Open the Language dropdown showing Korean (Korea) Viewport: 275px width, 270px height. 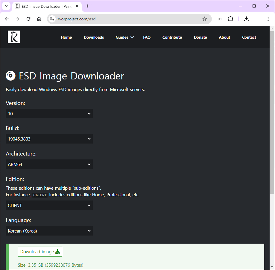click(x=49, y=231)
